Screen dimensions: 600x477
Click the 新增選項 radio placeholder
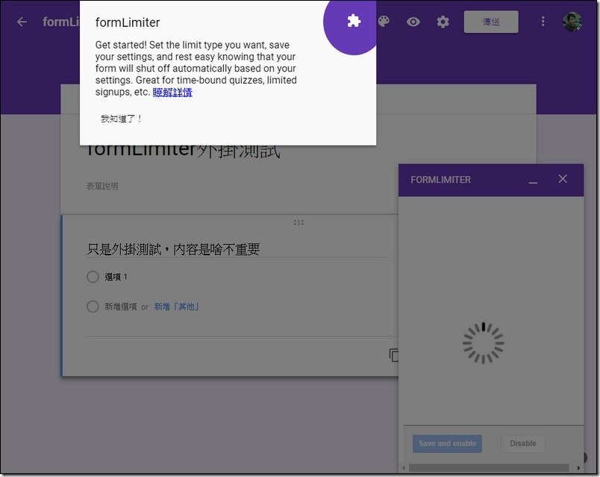tap(93, 306)
